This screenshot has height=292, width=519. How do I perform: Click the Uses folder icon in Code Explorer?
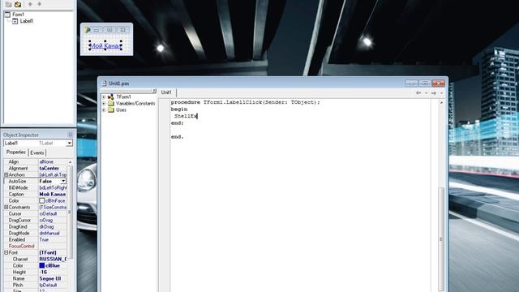[111, 110]
